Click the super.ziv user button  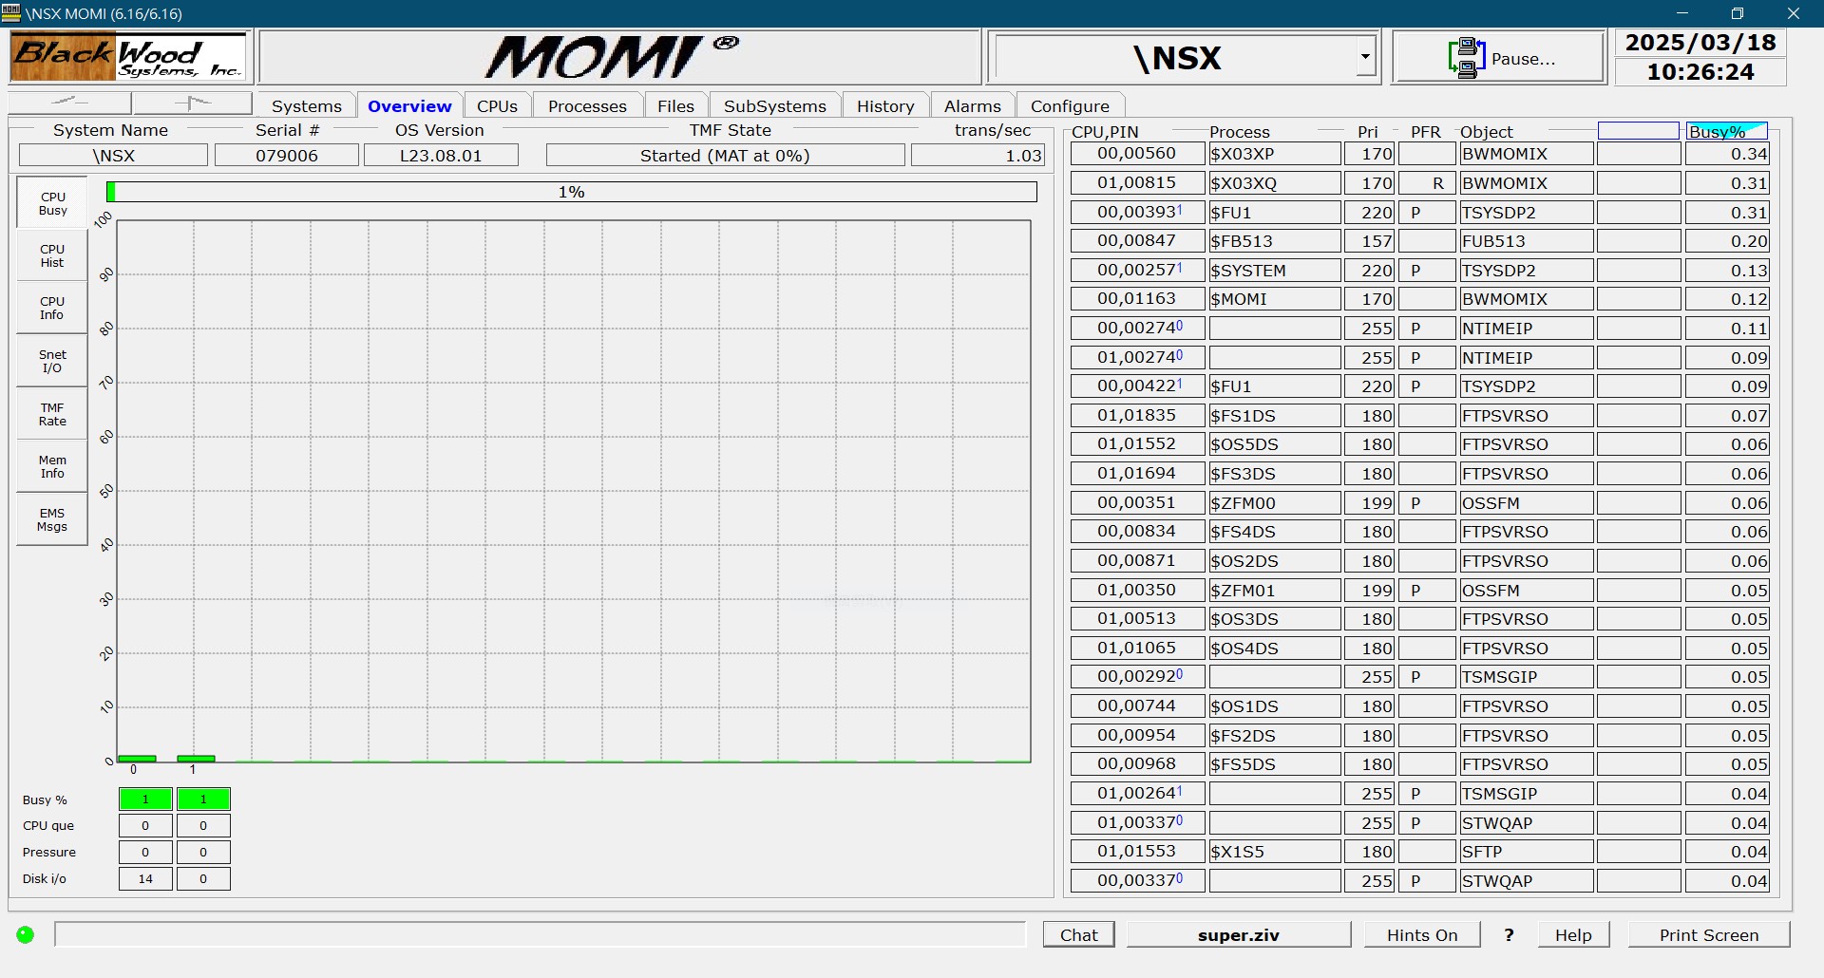click(x=1238, y=934)
